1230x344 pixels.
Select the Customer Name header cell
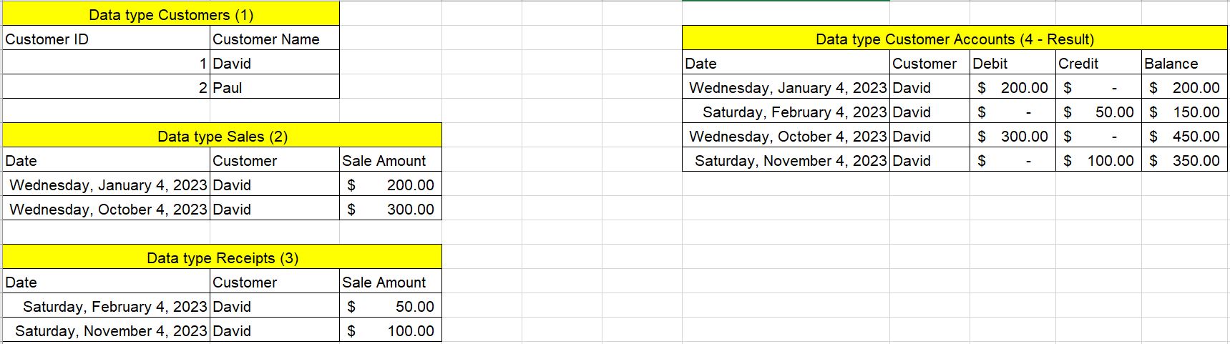click(275, 39)
